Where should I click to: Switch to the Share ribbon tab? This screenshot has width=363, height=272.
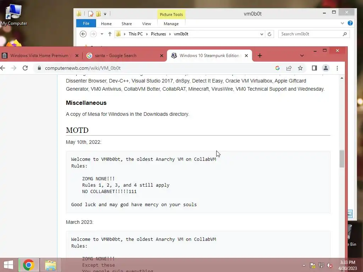[x=127, y=24]
